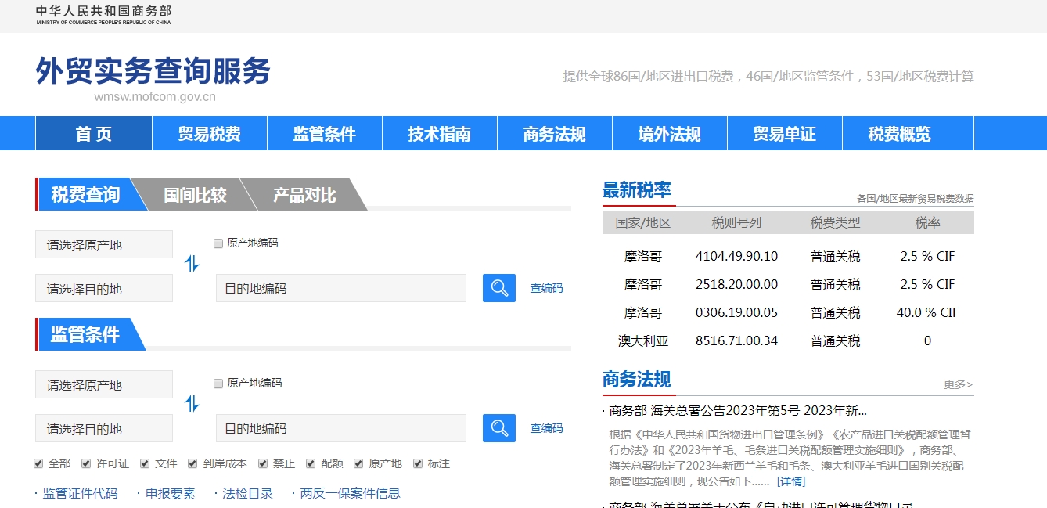Click the 查编码 link in 税费查询

545,288
